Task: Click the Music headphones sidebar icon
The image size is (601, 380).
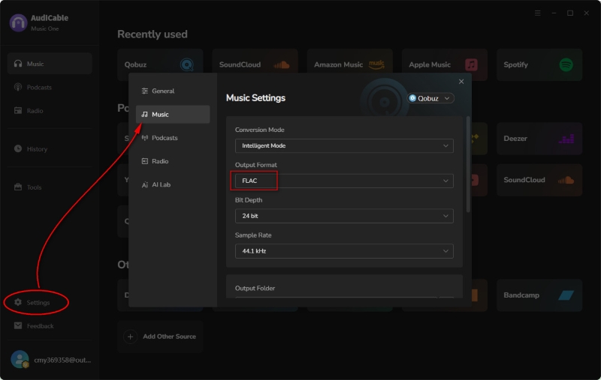Action: pos(18,64)
